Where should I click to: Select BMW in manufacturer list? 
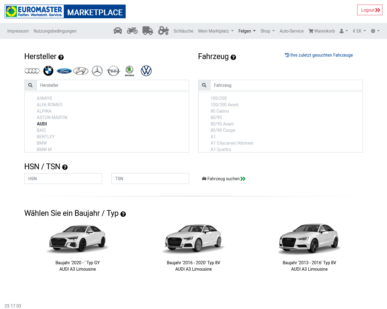pyautogui.click(x=42, y=143)
